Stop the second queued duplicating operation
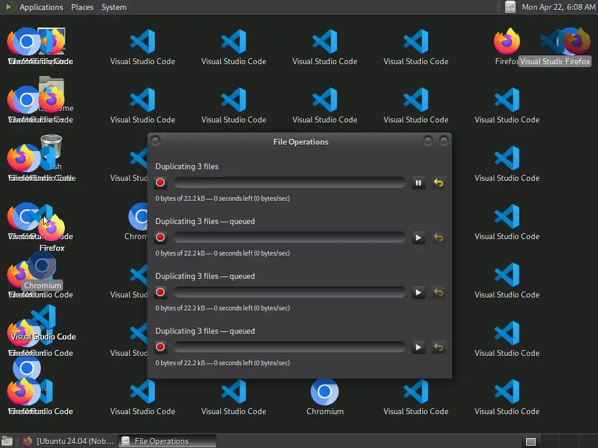The height and width of the screenshot is (448, 598). pyautogui.click(x=160, y=292)
